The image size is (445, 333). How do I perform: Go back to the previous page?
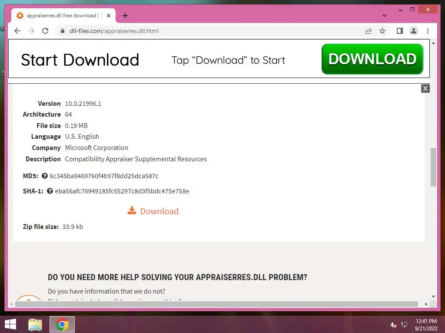(x=17, y=31)
